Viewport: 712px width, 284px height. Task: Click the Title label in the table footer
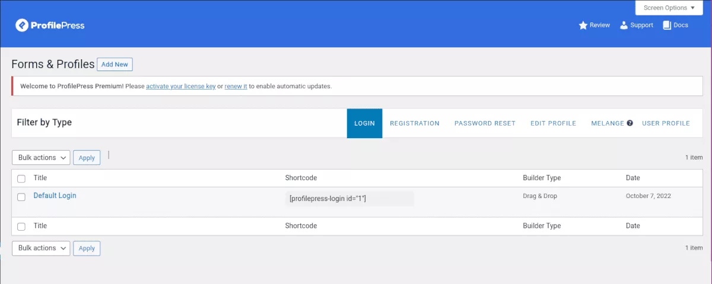pyautogui.click(x=40, y=226)
